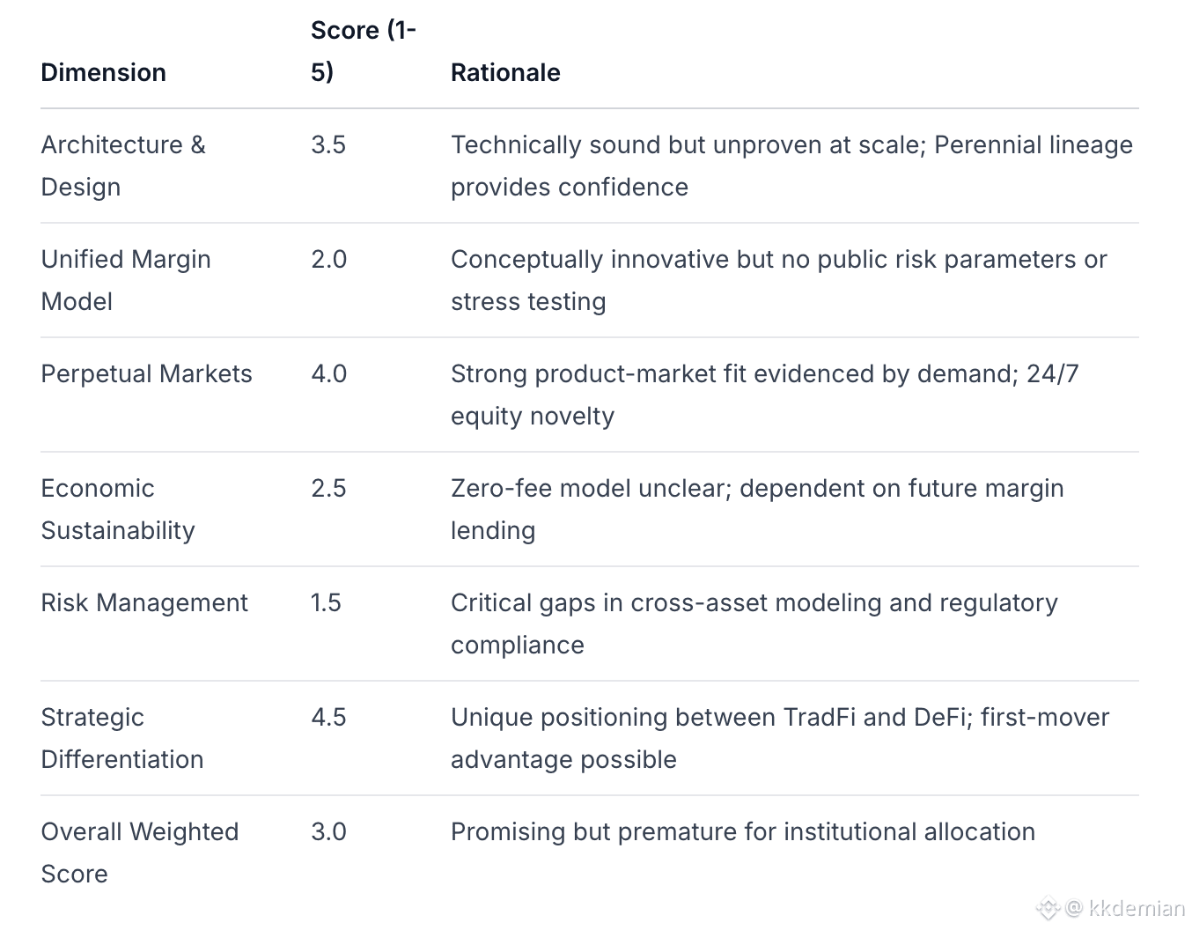
Task: Click the Rationale column header
Action: 505,72
